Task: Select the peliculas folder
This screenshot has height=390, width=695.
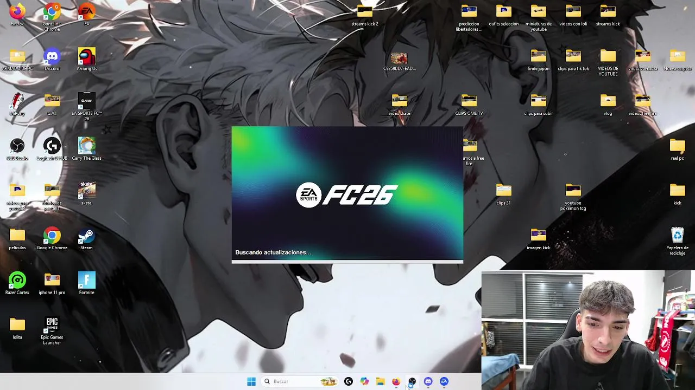Action: click(x=17, y=239)
